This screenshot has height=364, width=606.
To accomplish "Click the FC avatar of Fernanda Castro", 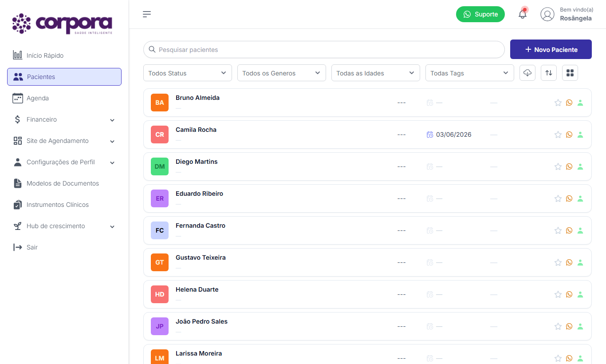I will point(160,230).
